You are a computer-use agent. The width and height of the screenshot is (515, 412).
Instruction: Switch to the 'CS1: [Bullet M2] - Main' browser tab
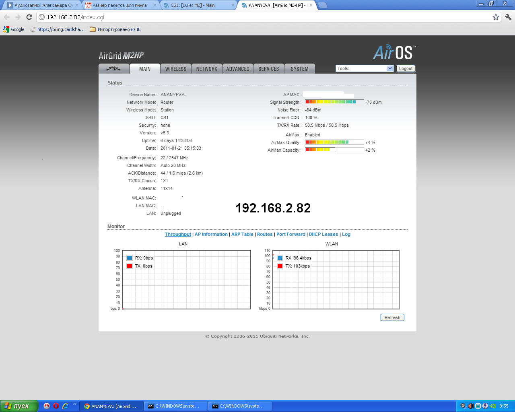pyautogui.click(x=198, y=5)
